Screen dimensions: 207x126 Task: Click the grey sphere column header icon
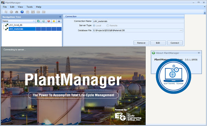tap(59, 21)
